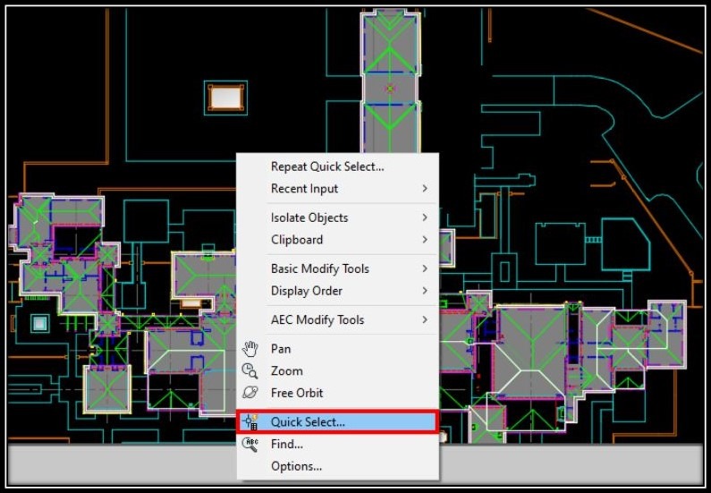
Task: Select Zoom from the context menu
Action: (337, 371)
